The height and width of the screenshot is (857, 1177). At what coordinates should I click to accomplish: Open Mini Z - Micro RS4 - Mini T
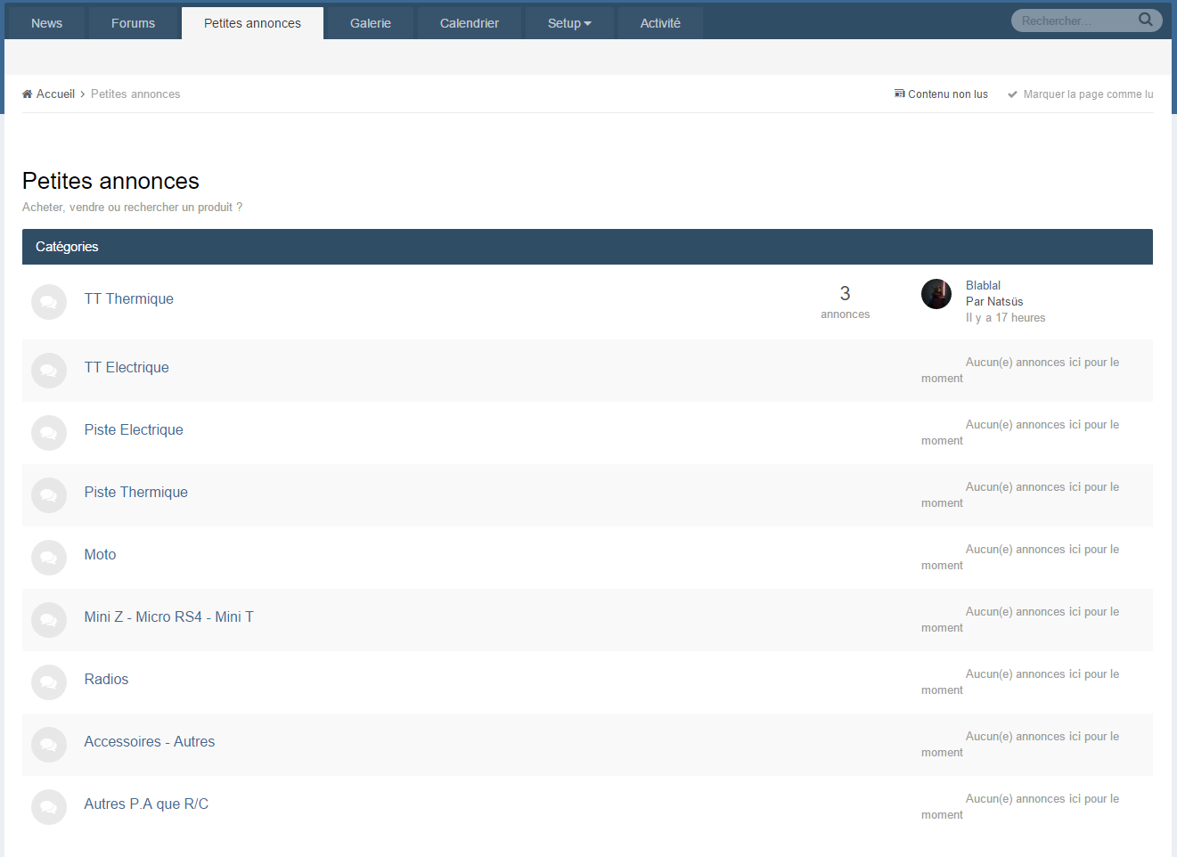(x=168, y=617)
